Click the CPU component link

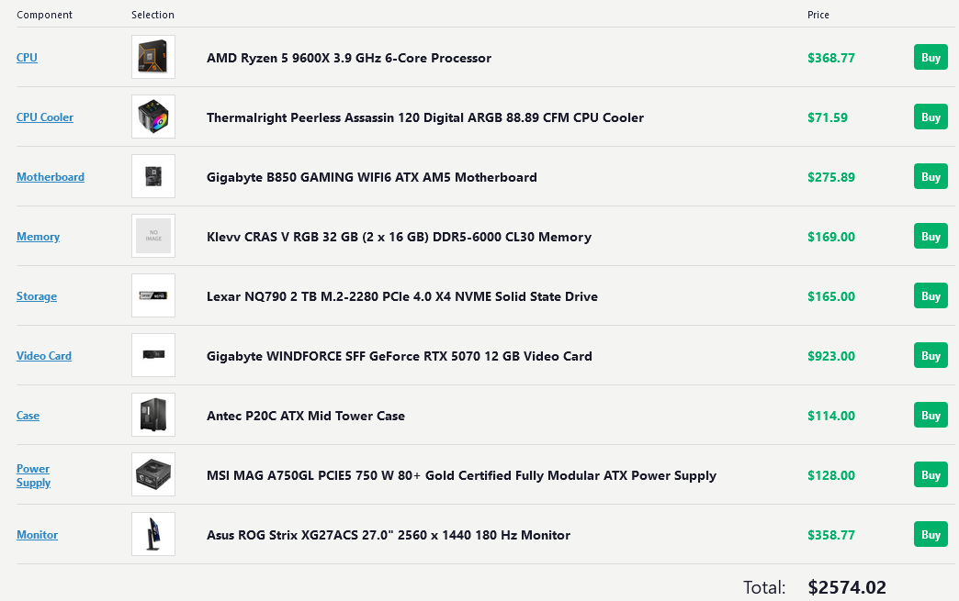pyautogui.click(x=27, y=58)
